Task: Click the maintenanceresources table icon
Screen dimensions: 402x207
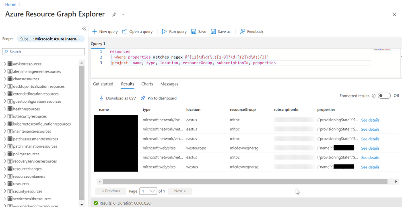Action: pyautogui.click(x=10, y=131)
